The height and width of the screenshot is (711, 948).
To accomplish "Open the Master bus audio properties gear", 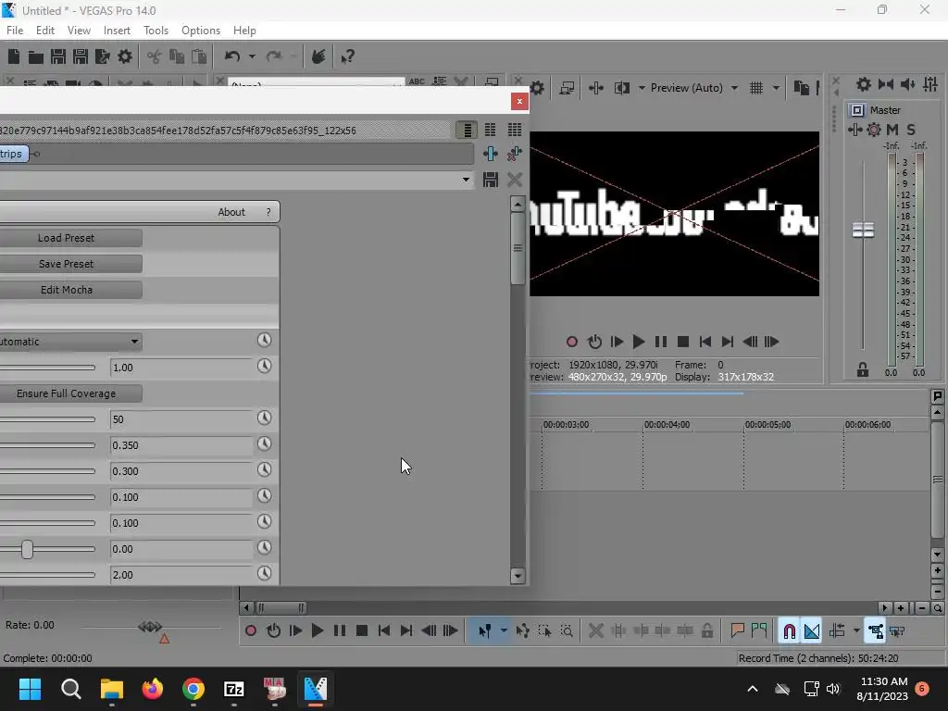I will [x=864, y=84].
